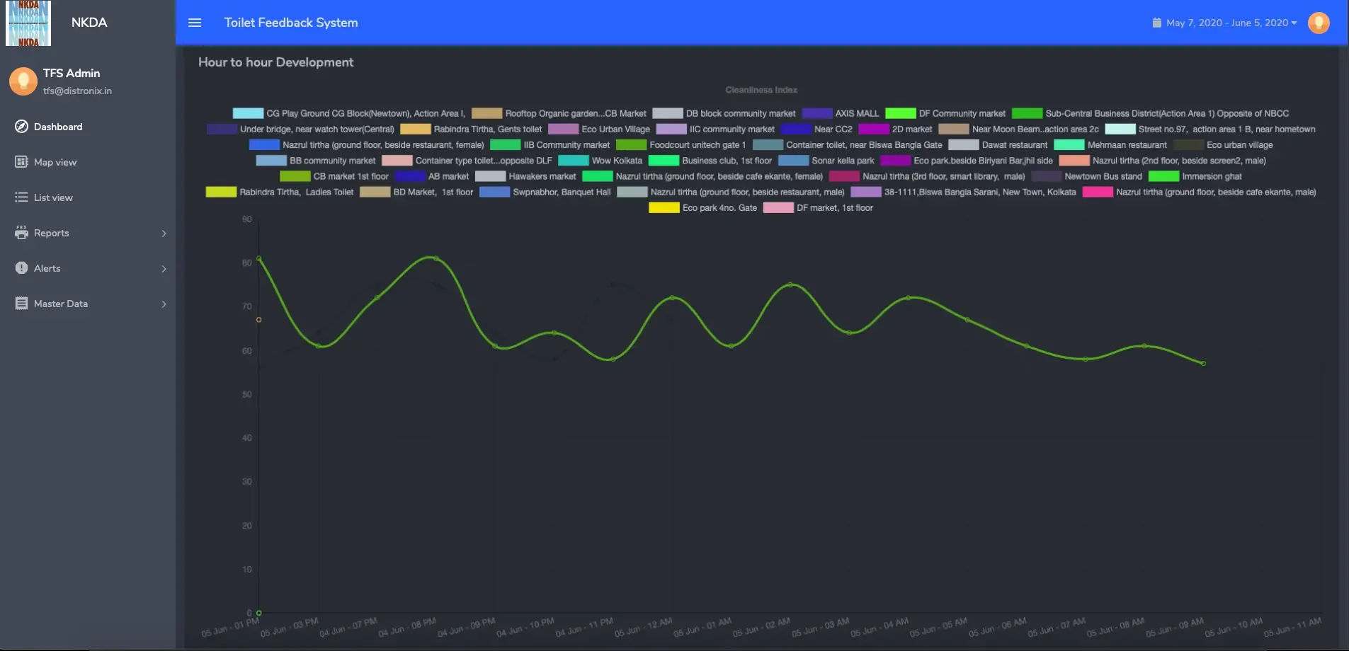Click the Master Data icon

[x=21, y=304]
